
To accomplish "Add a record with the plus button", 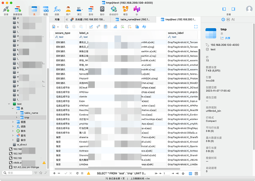I will (54, 173).
